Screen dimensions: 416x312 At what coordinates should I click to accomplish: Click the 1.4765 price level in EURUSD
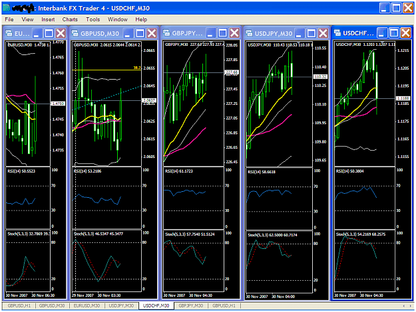pos(58,58)
